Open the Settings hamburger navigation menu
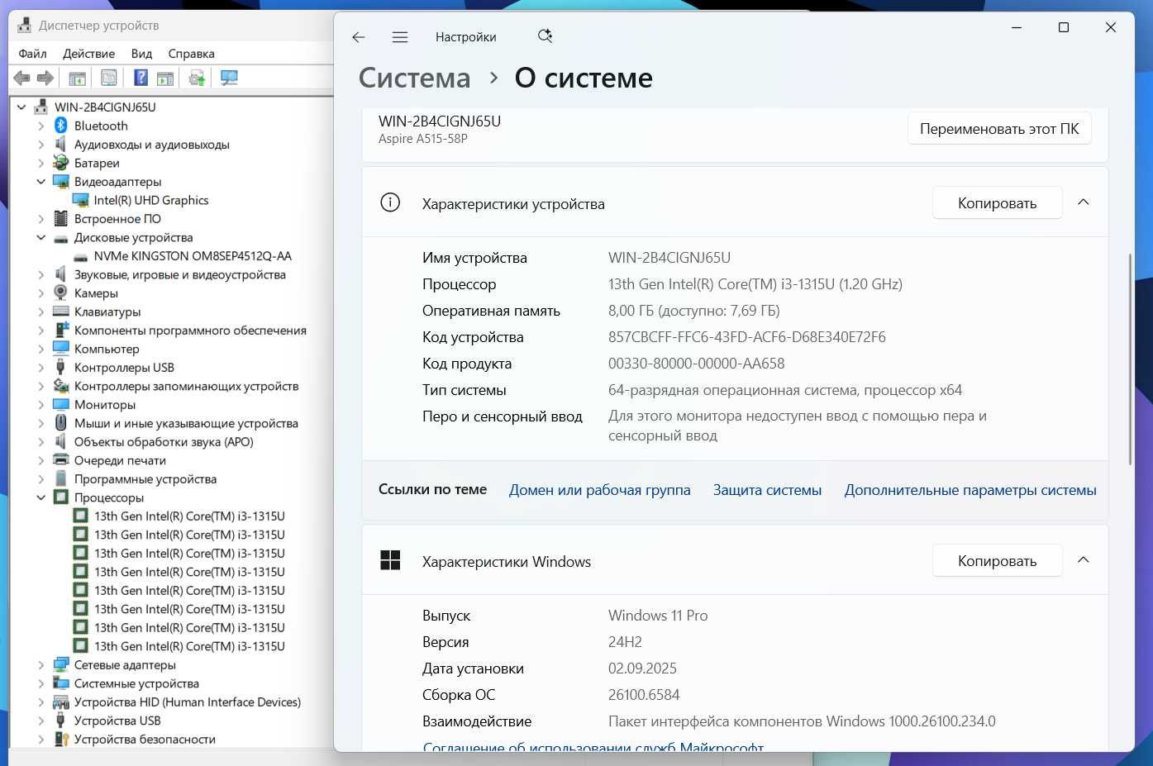The height and width of the screenshot is (766, 1153). point(400,37)
